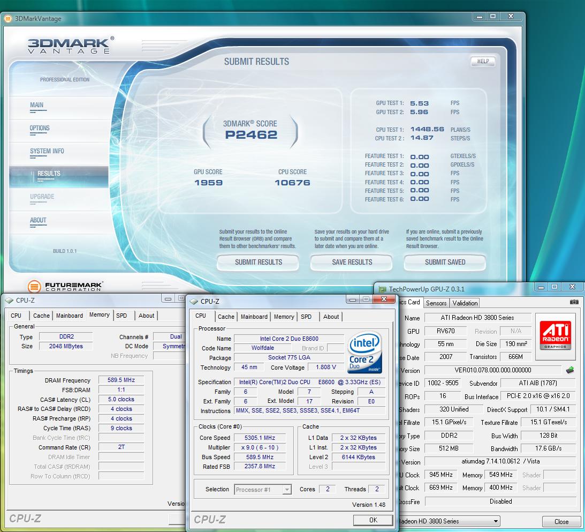Image resolution: width=585 pixels, height=532 pixels.
Task: Open About tab in back CPU-Z window
Action: [x=146, y=316]
